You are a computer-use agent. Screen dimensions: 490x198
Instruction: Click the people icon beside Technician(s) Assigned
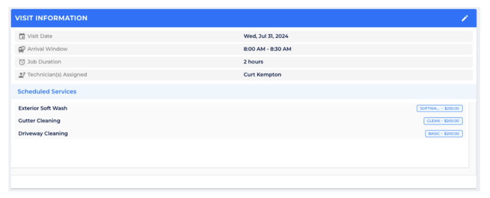pos(22,75)
